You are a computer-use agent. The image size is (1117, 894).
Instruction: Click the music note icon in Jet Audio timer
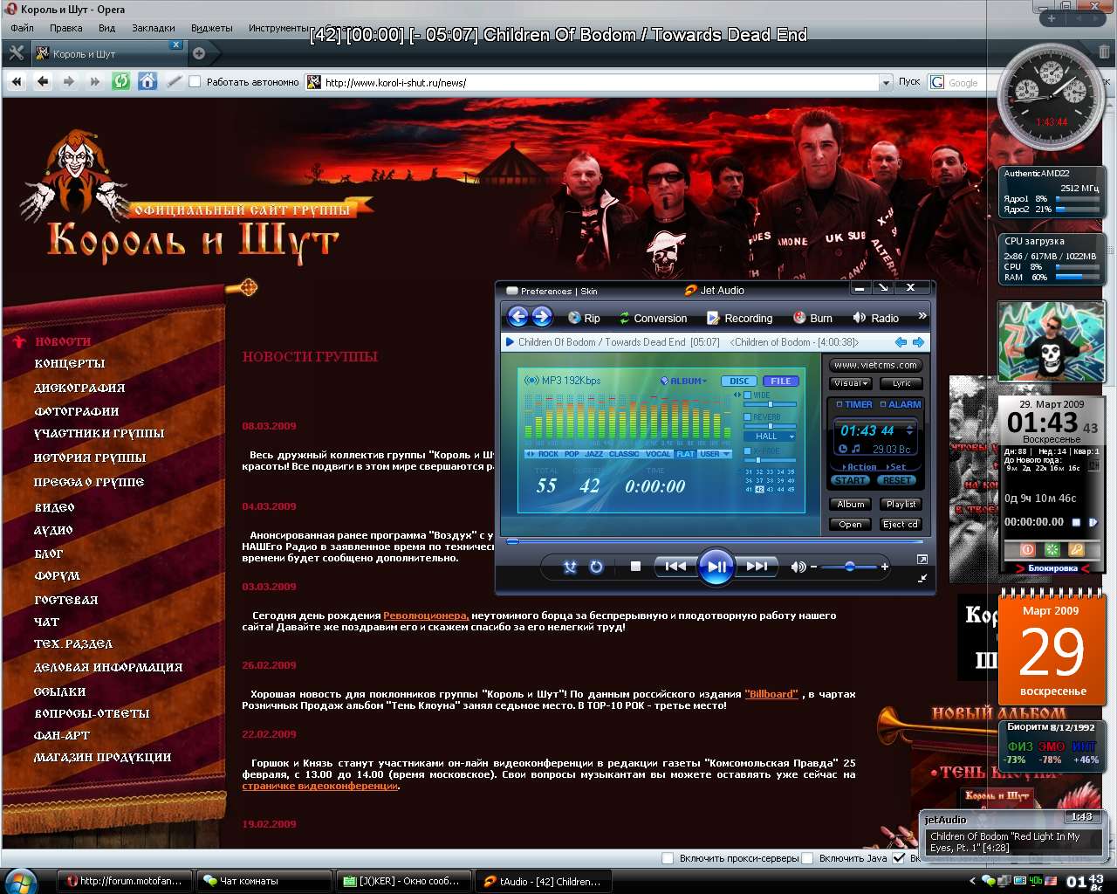point(856,450)
